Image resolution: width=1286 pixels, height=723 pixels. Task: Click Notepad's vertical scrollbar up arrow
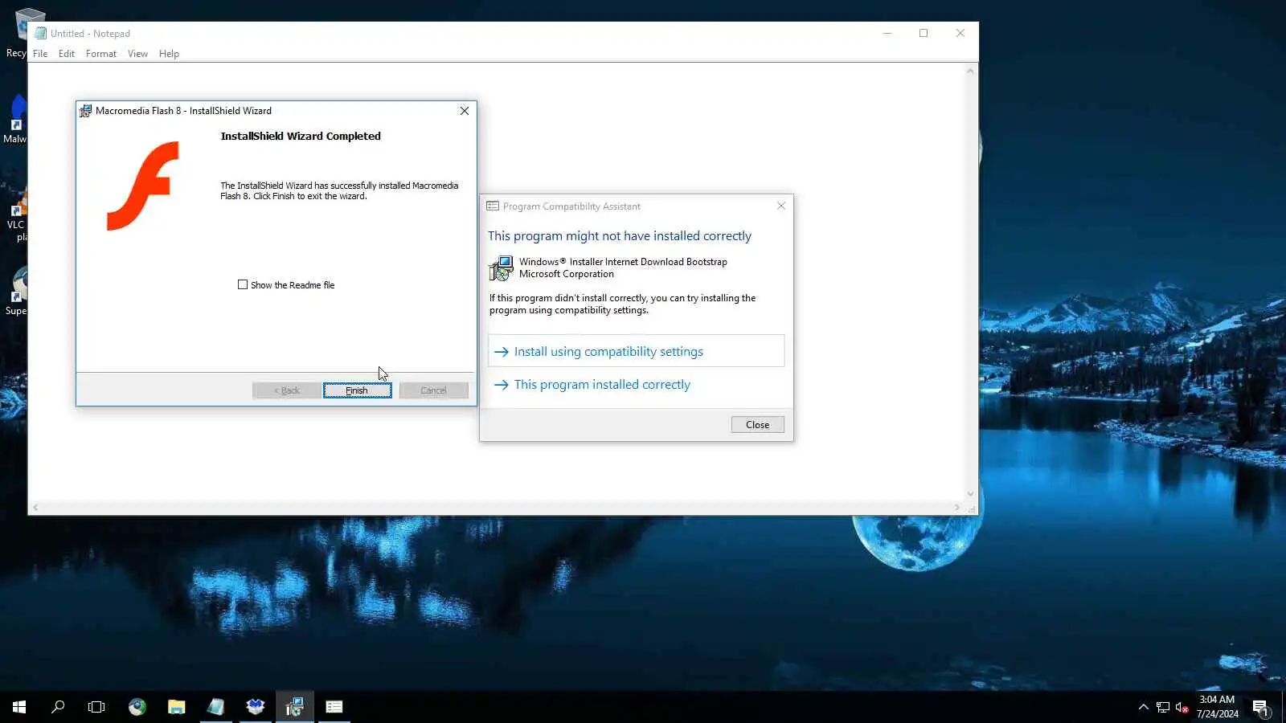[970, 71]
